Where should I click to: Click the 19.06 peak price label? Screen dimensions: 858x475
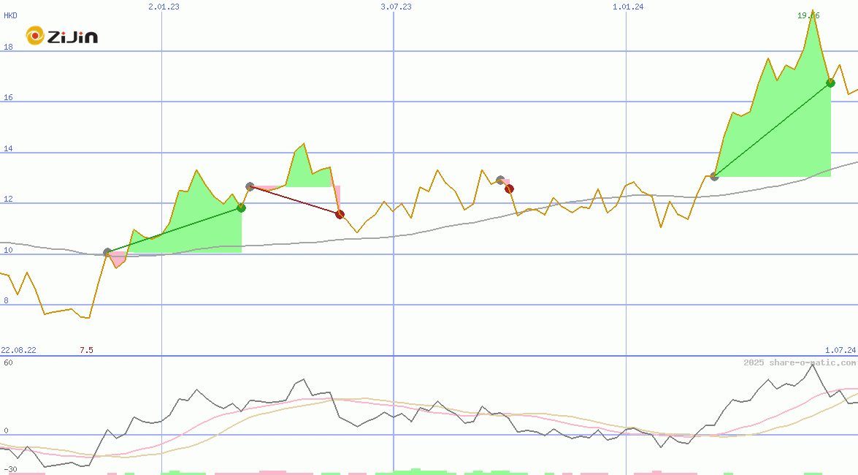(808, 15)
